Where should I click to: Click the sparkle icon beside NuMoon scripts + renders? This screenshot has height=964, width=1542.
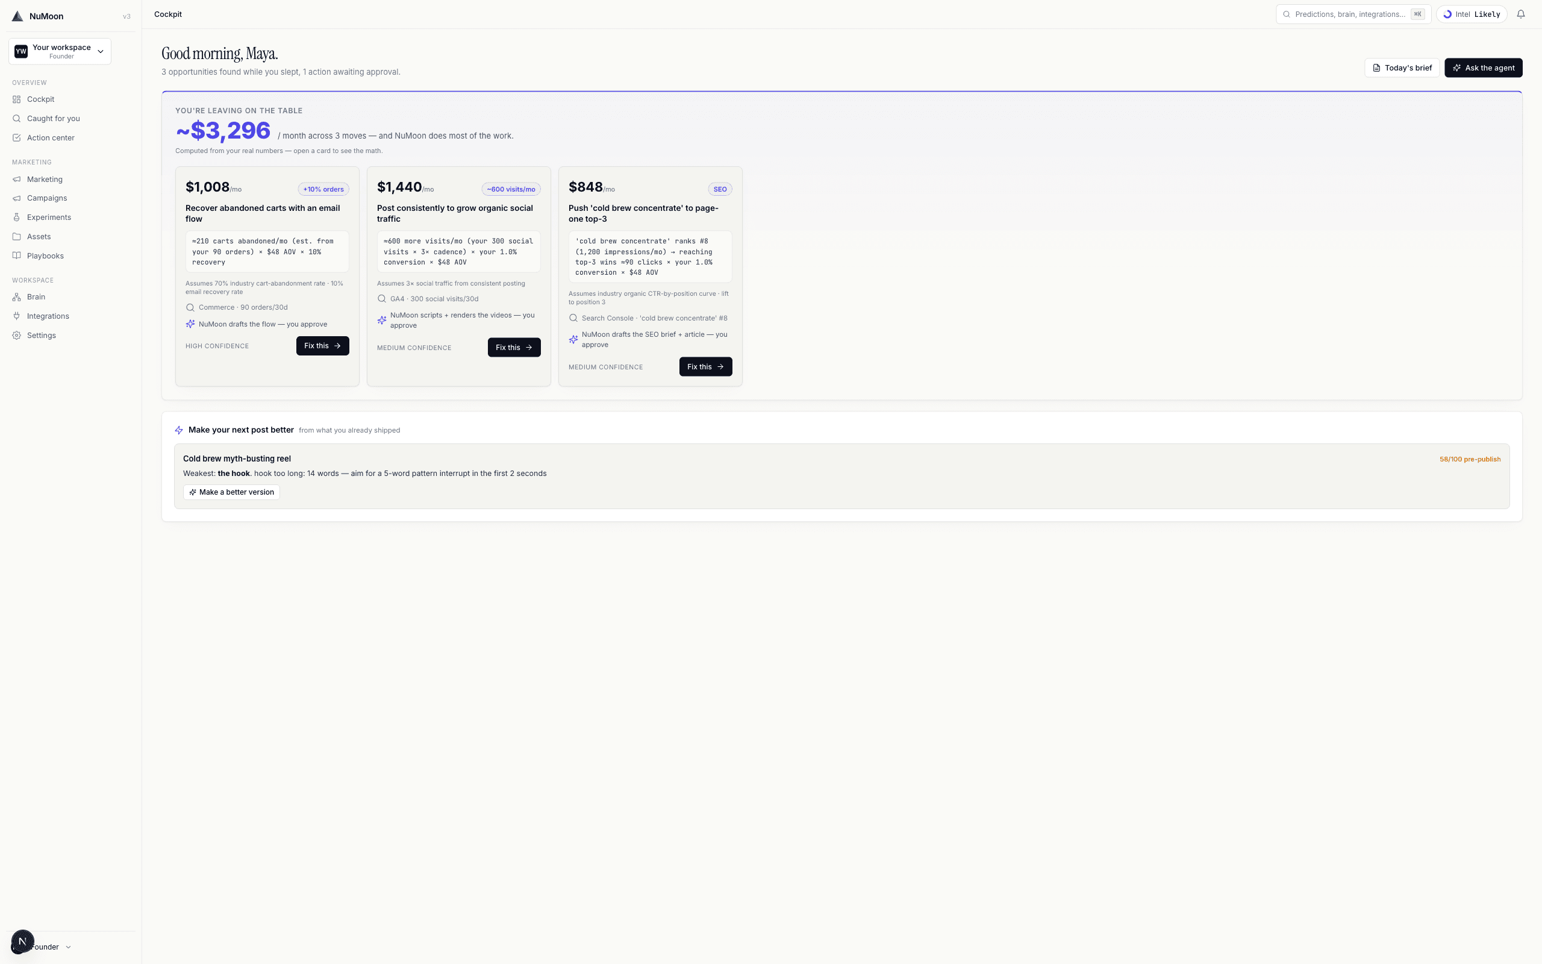[382, 320]
